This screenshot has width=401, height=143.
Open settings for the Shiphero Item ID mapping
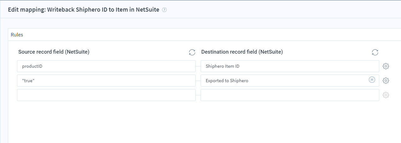[x=386, y=66]
